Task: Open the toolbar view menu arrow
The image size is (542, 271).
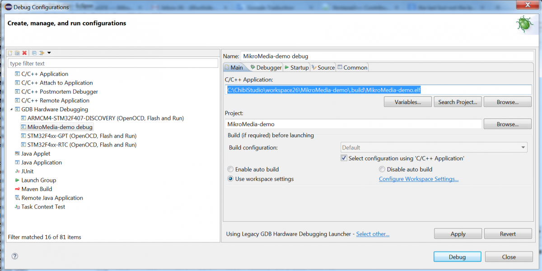Action: tap(49, 53)
